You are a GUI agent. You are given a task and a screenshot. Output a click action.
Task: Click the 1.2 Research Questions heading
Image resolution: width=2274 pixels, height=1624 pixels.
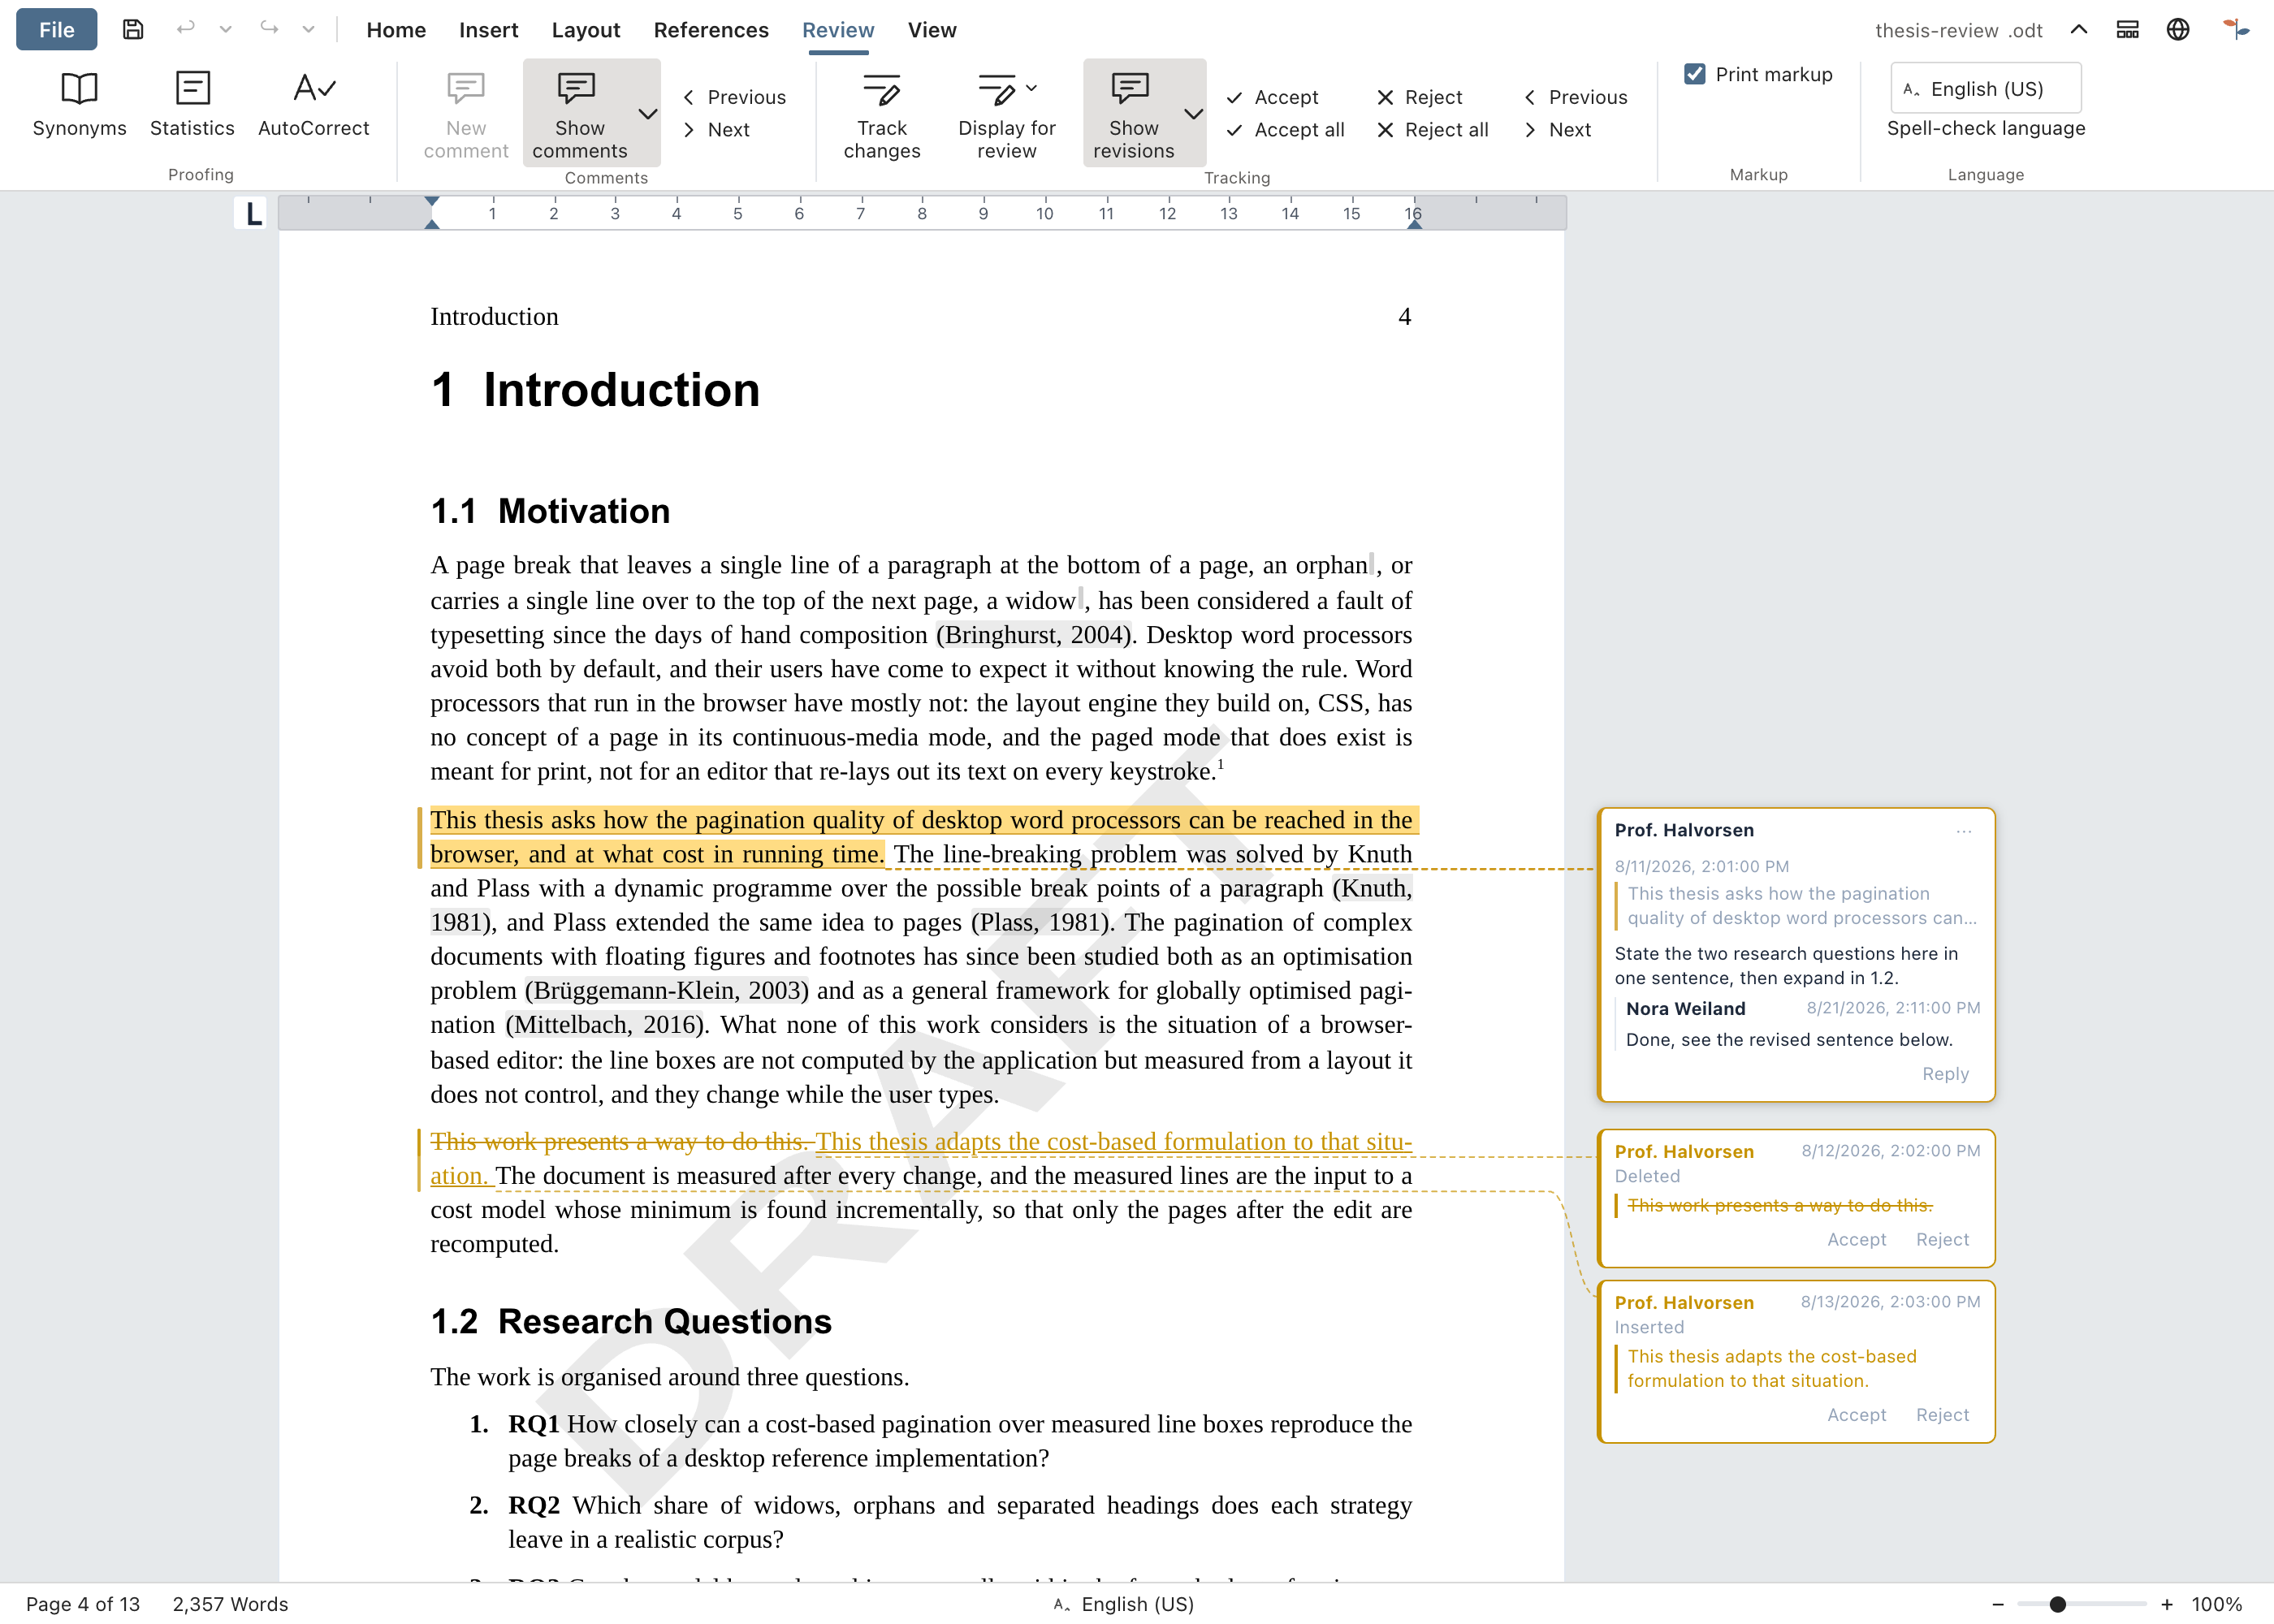pyautogui.click(x=631, y=1321)
